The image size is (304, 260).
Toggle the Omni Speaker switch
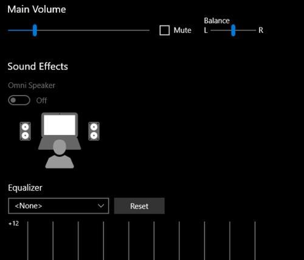point(19,100)
